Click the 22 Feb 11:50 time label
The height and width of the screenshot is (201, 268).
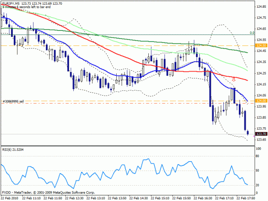click(53, 198)
